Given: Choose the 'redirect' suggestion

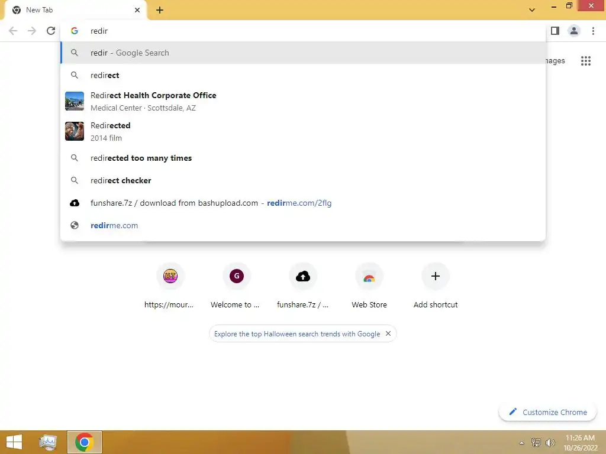Looking at the screenshot, I should [x=303, y=75].
